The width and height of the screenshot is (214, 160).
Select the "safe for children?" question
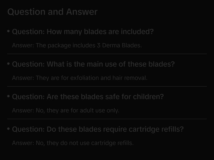pos(88,97)
